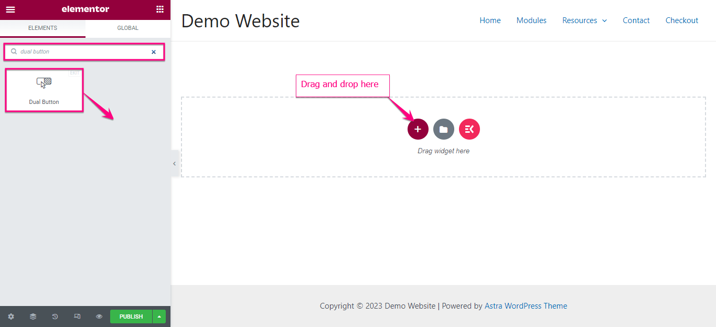
Task: Click the widget search input field
Action: (79, 52)
